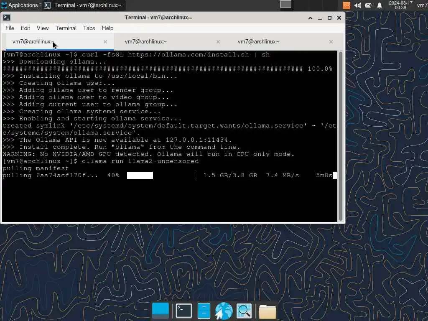Click the terminal window menu icon in the title bar
This screenshot has height=321, width=428.
(7, 18)
